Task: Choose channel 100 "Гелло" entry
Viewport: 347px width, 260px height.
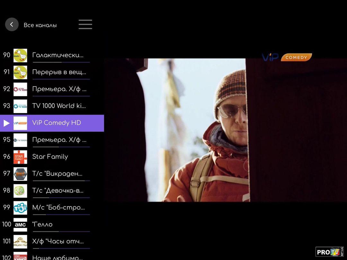Action: click(42, 224)
